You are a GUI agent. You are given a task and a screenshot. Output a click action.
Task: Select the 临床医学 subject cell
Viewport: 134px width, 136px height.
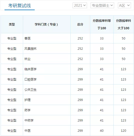[47, 69]
